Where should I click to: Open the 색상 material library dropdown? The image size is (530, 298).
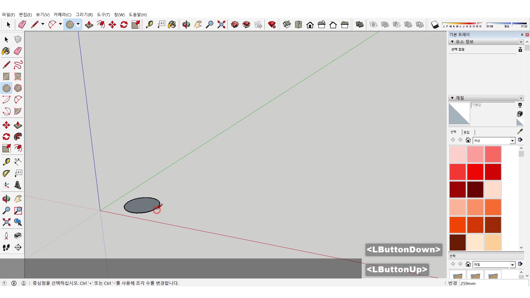(x=512, y=141)
